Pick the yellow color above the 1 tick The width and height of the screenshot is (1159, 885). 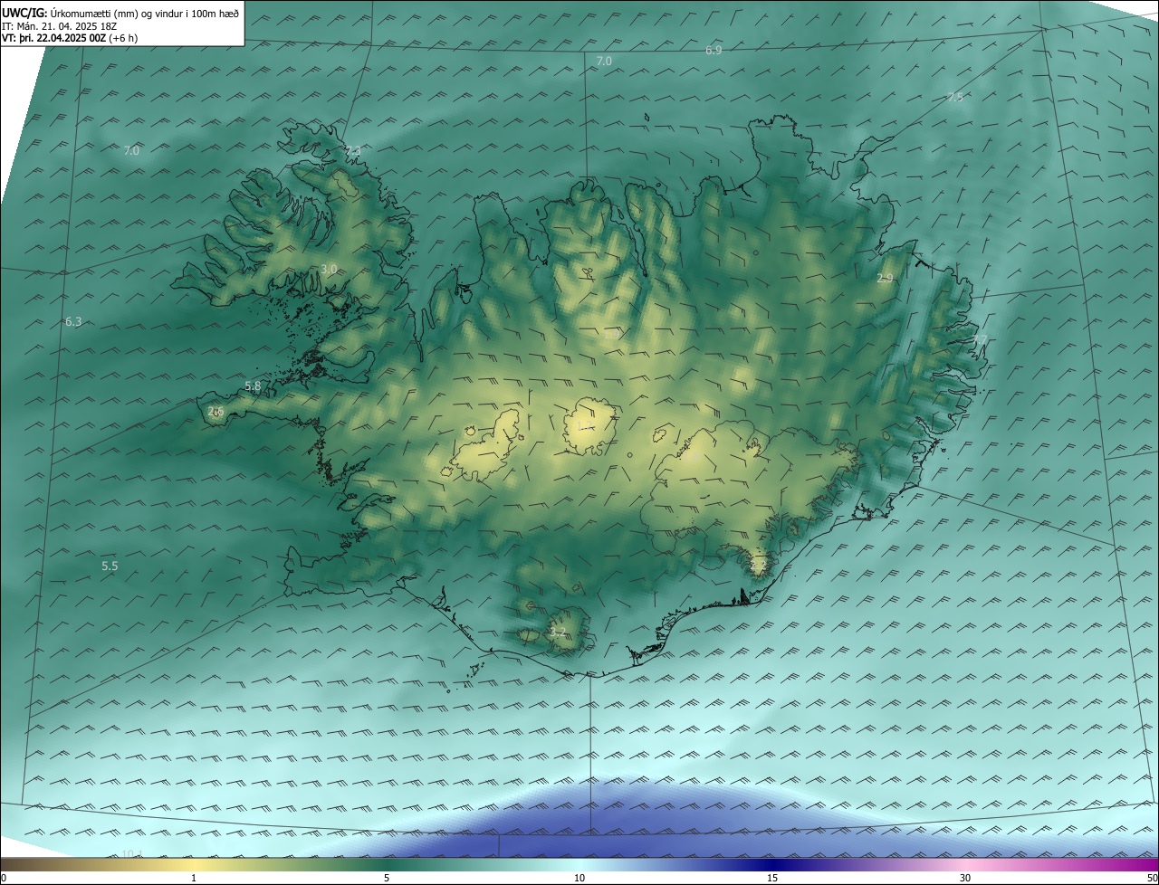[x=194, y=864]
